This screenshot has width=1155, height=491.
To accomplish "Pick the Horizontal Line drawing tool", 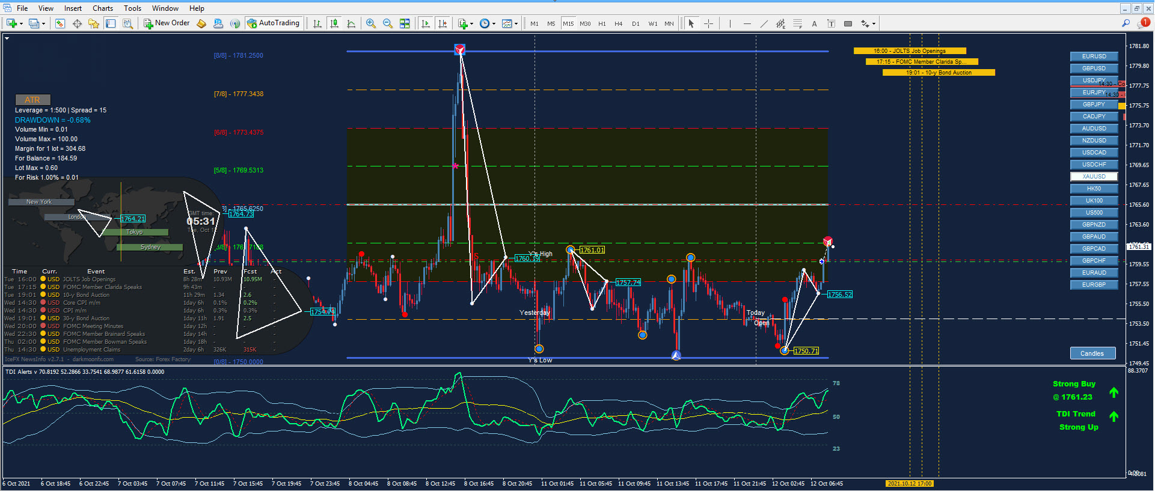I will pyautogui.click(x=747, y=23).
